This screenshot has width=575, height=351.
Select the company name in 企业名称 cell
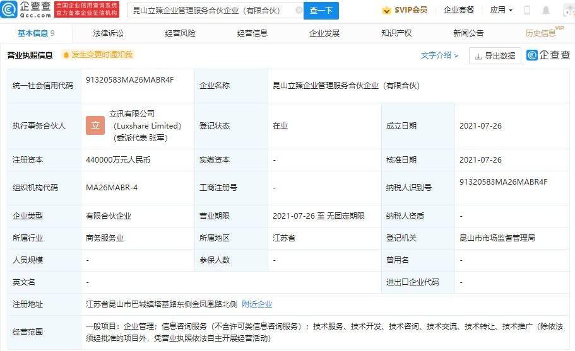coord(346,86)
